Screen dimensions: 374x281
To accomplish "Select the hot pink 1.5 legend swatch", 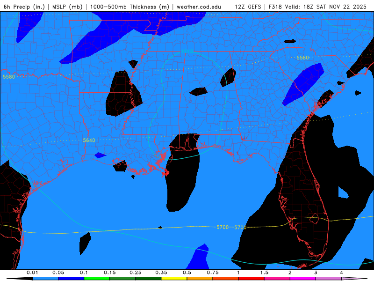I will pyautogui.click(x=277, y=279).
